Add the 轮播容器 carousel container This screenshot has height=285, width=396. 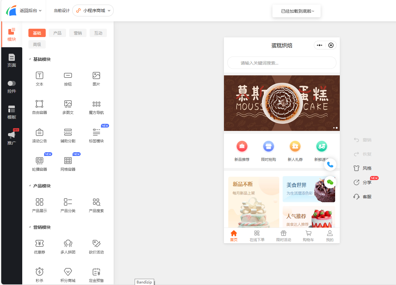(x=40, y=164)
